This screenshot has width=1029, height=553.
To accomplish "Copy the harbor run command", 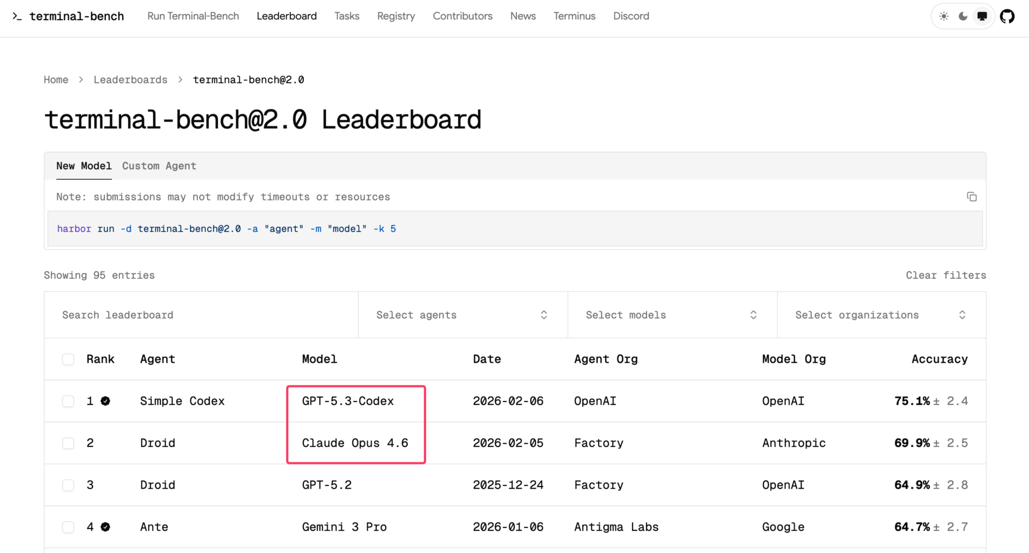I will coord(972,197).
